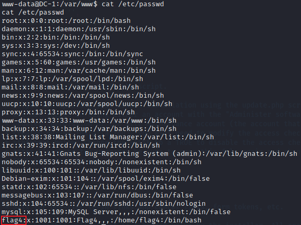Click the mail user entry
This screenshot has height=225, width=301.
click(70, 87)
